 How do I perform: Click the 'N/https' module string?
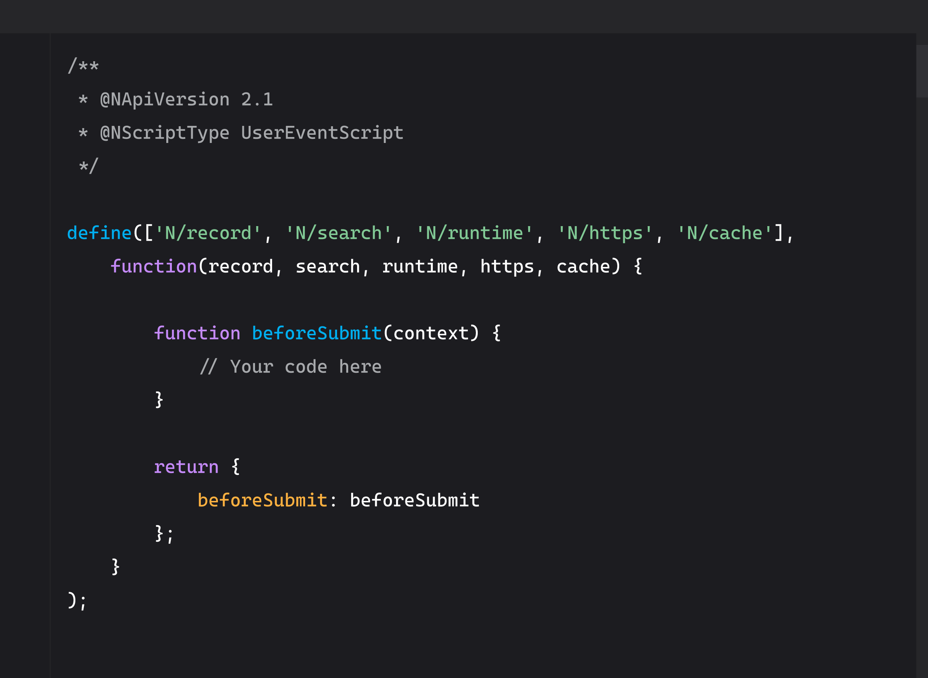click(605, 233)
